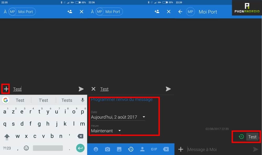Open the photo gallery attachment
Viewport: 262px width, 155px height.
pyautogui.click(x=119, y=149)
